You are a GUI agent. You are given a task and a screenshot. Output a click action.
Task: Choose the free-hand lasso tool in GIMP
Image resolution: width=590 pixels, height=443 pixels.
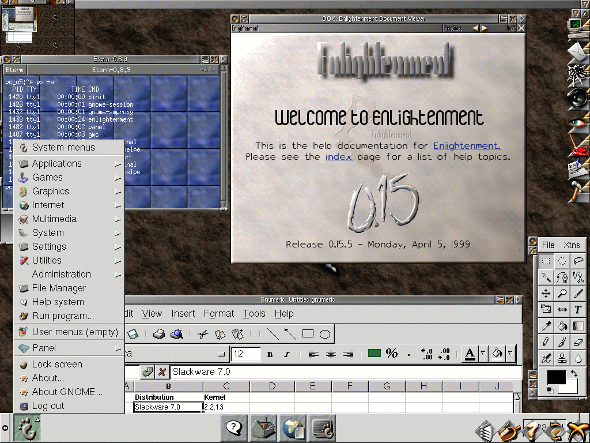578,261
